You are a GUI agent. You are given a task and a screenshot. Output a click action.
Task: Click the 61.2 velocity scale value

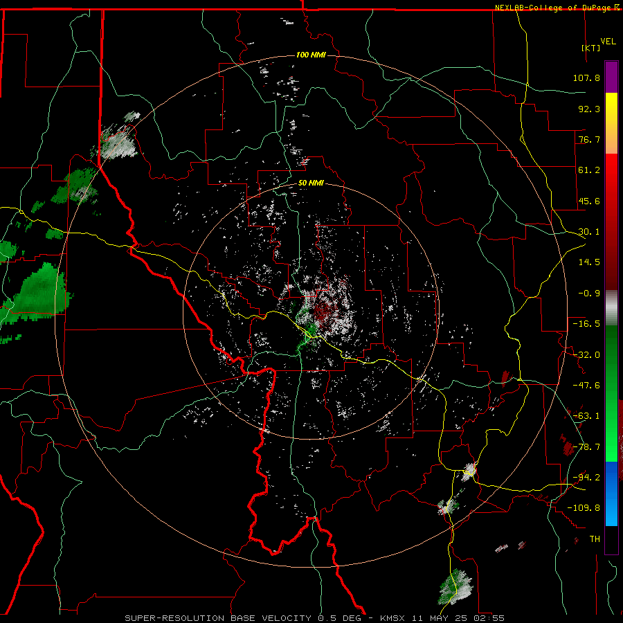589,170
